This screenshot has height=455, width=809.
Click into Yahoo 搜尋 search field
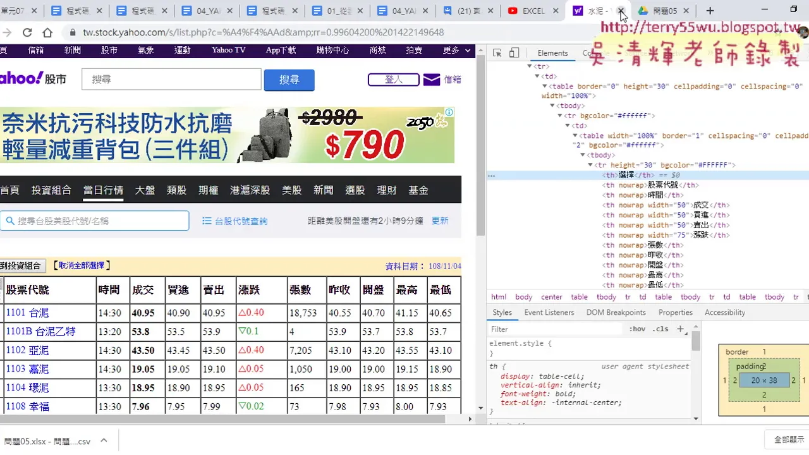tap(171, 80)
